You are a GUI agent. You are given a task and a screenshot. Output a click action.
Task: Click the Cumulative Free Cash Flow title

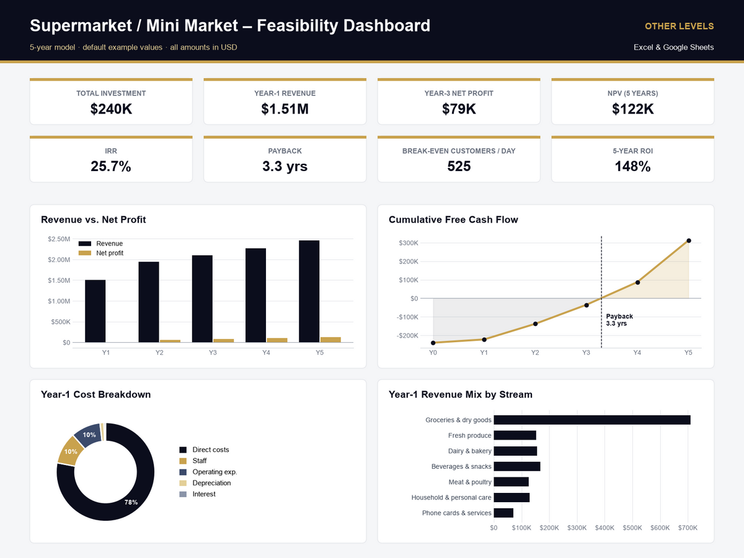click(x=453, y=219)
